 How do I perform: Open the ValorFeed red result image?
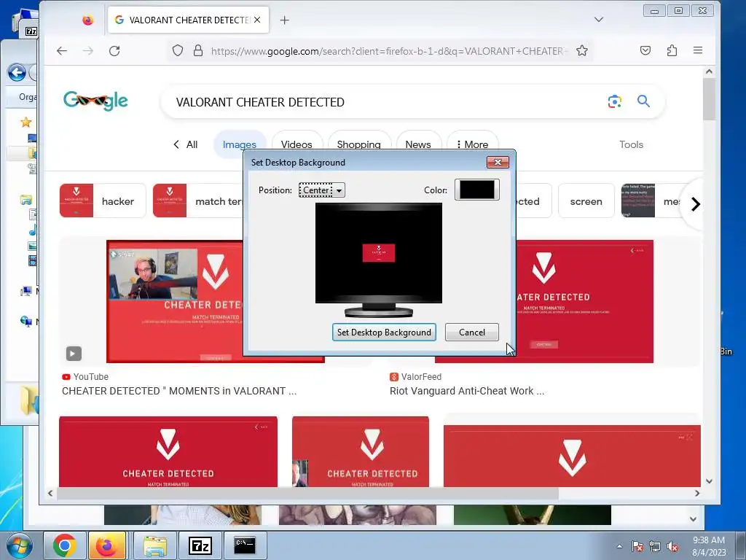click(585, 301)
